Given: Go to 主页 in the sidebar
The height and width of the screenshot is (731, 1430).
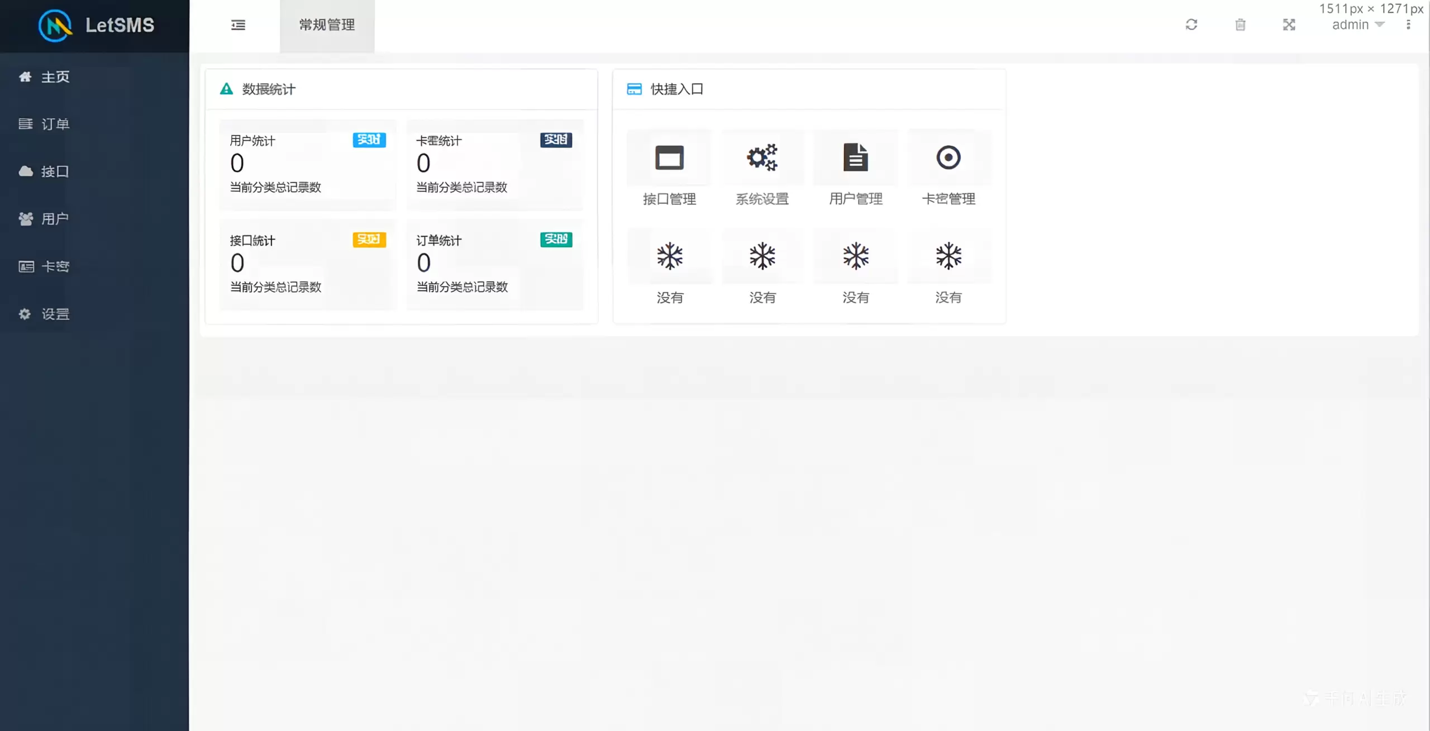Looking at the screenshot, I should 55,77.
